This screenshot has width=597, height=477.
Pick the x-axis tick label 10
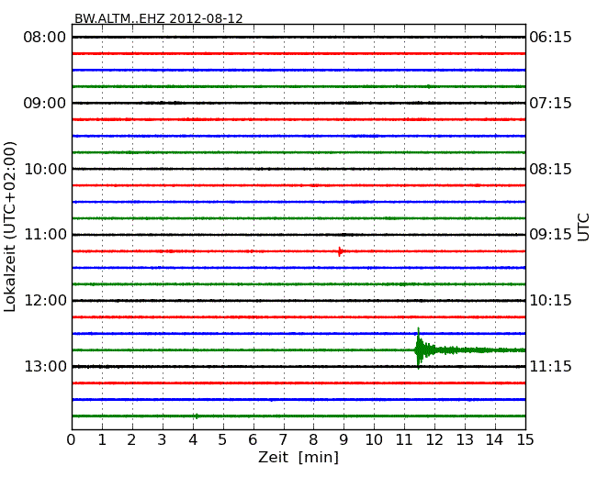click(x=374, y=439)
